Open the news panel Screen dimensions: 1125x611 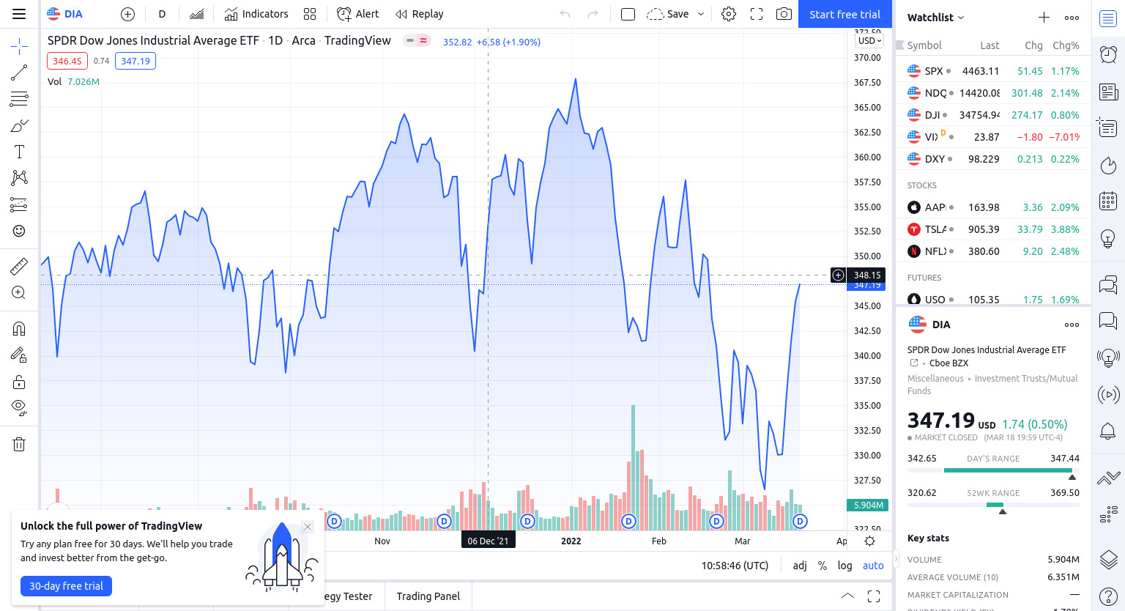[1108, 92]
